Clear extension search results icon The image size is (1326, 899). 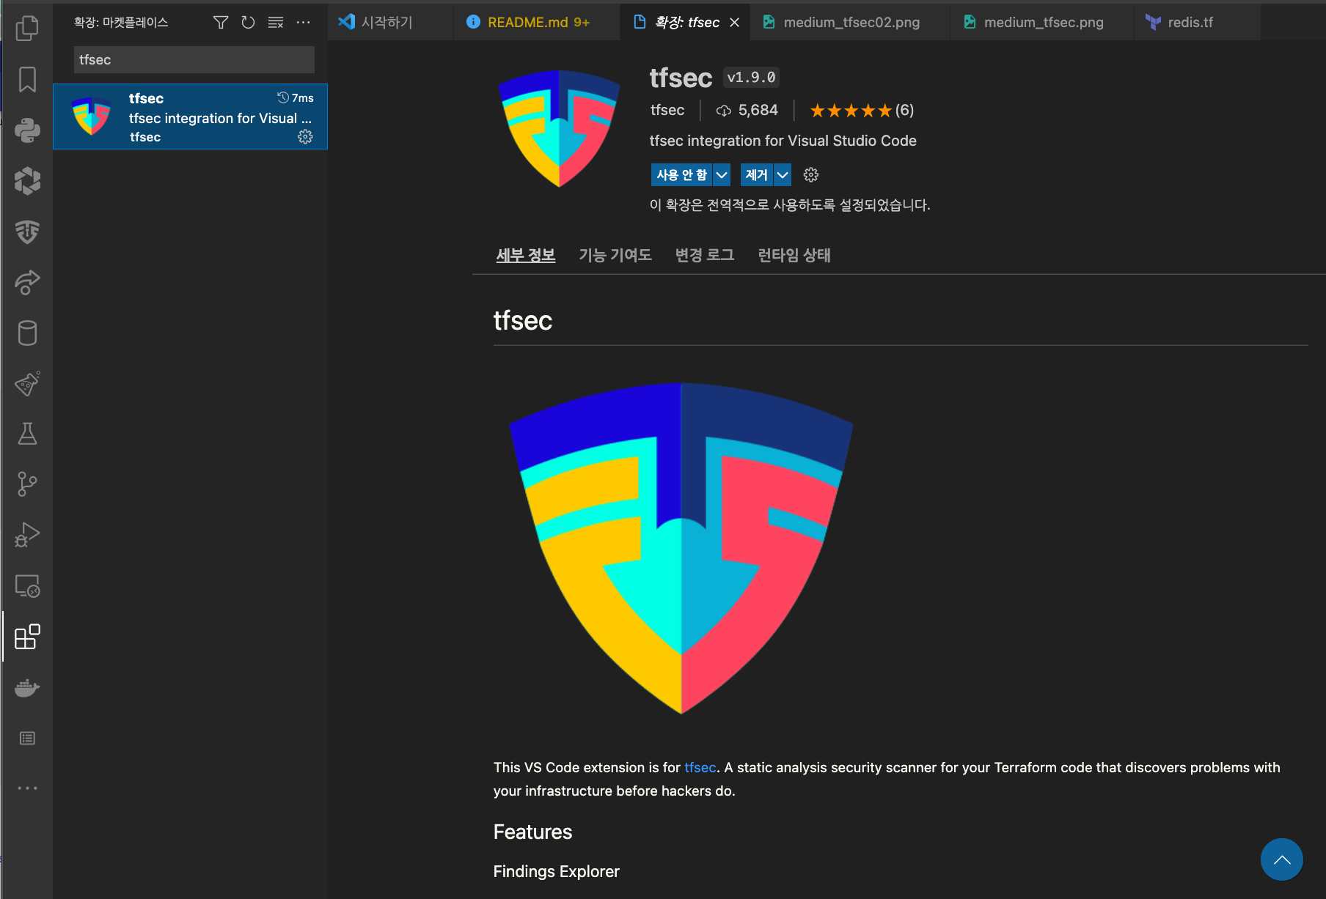276,23
